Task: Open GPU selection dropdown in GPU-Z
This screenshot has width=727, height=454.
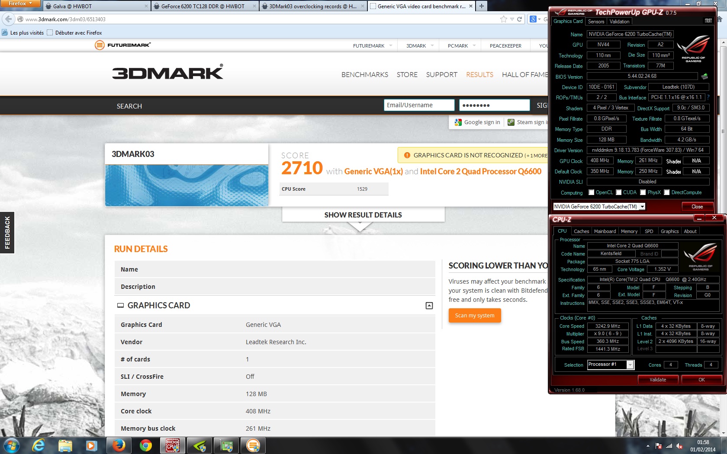Action: point(643,207)
